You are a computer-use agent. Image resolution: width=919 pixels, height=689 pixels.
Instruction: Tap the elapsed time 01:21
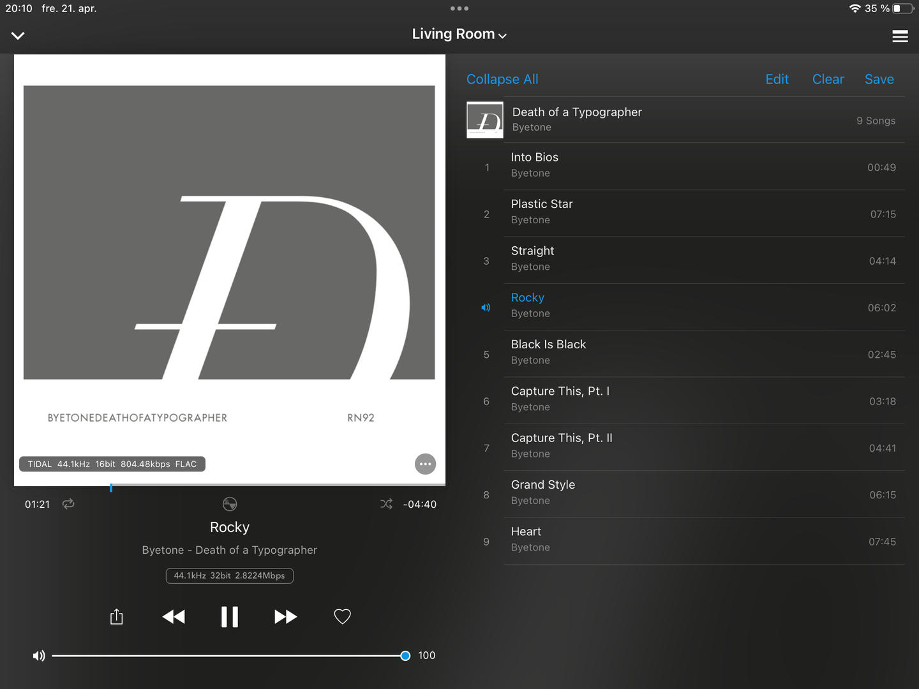pyautogui.click(x=37, y=504)
